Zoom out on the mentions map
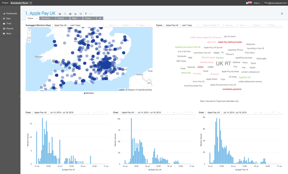288x174 pixels. (x=29, y=35)
